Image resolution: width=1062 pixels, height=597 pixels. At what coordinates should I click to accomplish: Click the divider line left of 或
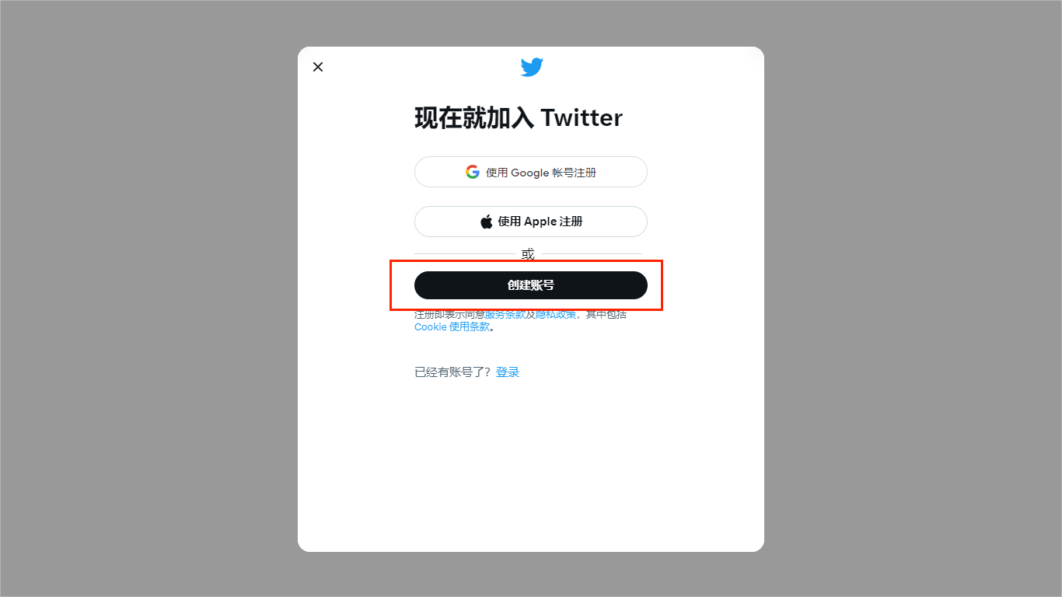pyautogui.click(x=464, y=253)
